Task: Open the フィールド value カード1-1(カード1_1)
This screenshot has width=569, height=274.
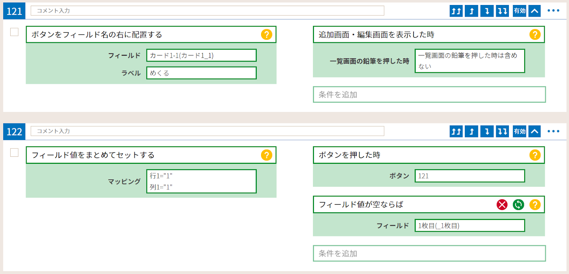Action: (201, 55)
